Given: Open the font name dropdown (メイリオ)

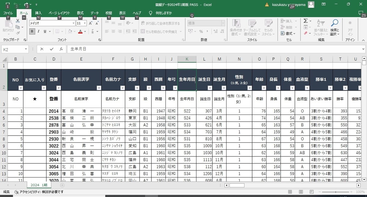Looking at the screenshot, I should pos(73,23).
